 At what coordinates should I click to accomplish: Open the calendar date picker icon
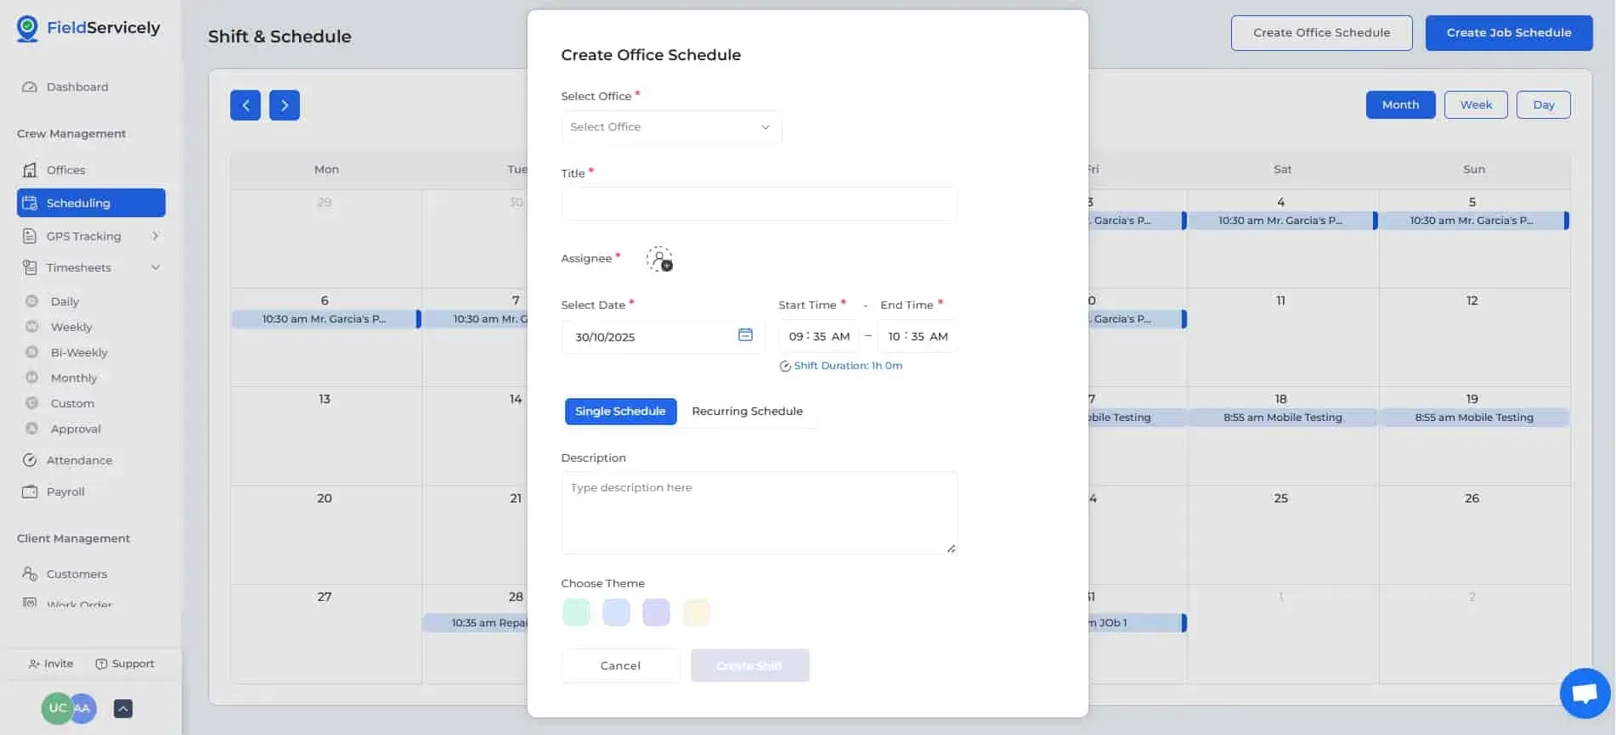(745, 335)
